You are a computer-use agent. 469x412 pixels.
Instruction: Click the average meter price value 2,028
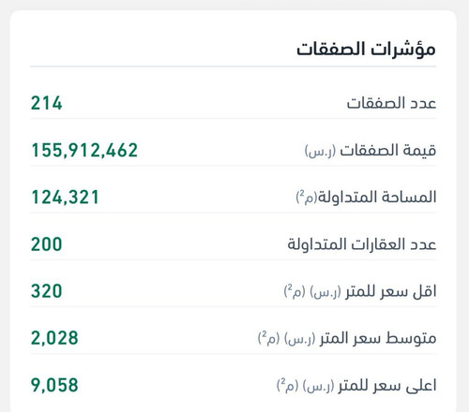54,338
